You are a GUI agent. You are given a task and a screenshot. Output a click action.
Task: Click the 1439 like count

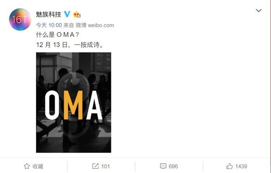[x=241, y=166]
